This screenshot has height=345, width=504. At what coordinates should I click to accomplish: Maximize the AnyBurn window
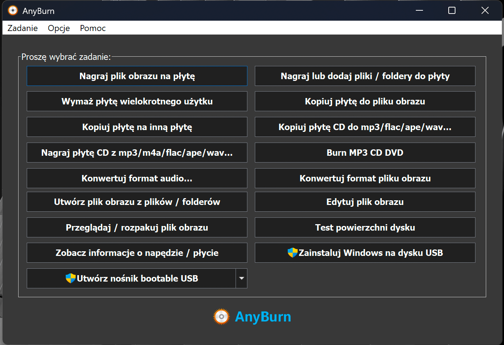[x=452, y=11]
